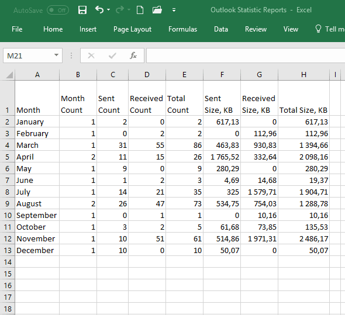Open the File menu
Image resolution: width=345 pixels, height=315 pixels.
click(17, 29)
